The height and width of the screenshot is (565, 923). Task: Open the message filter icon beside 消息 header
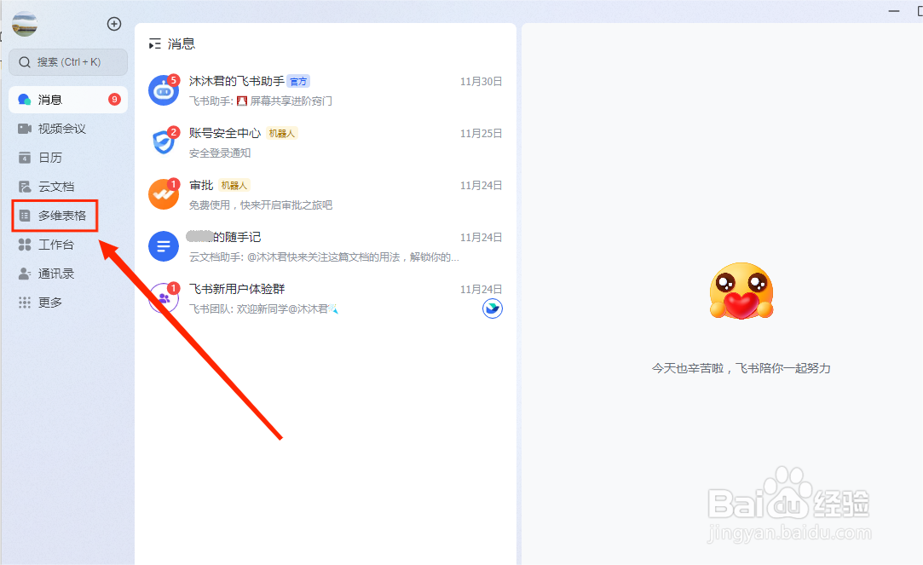(155, 41)
